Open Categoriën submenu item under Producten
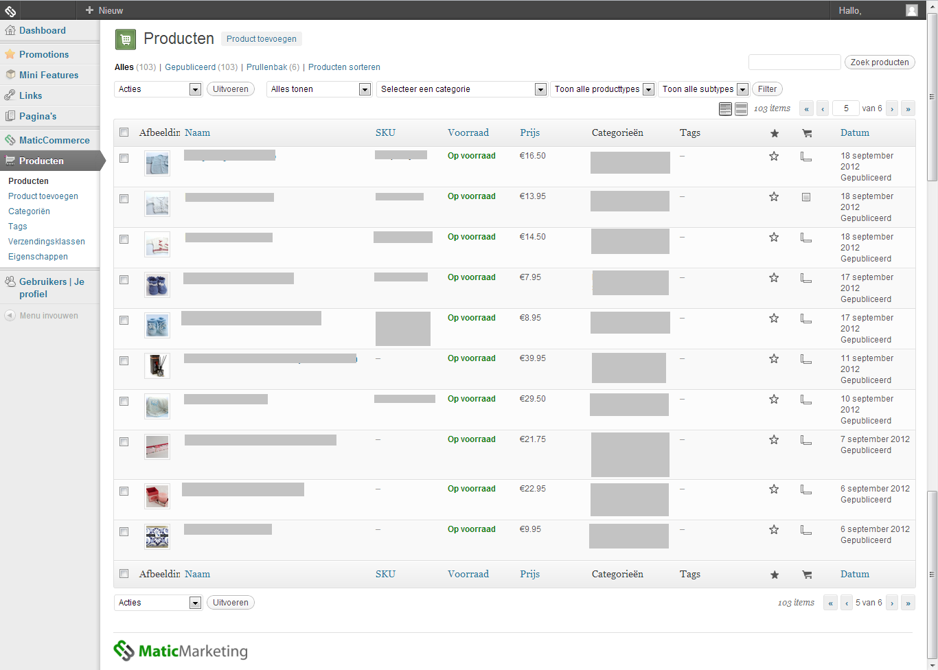938x670 pixels. [x=29, y=211]
